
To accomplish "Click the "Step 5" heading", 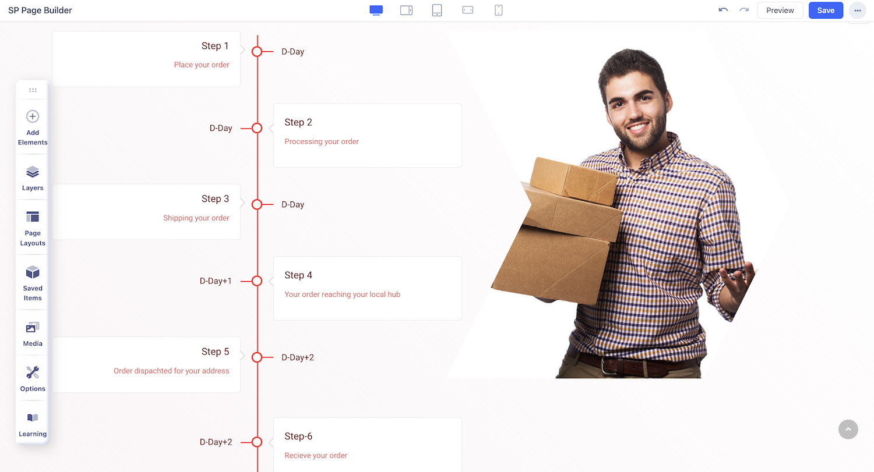I will coord(215,352).
